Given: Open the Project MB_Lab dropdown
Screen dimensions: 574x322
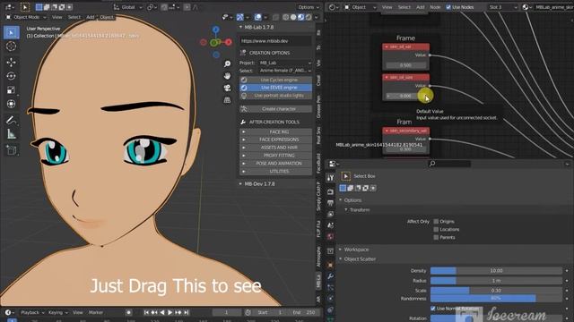Looking at the screenshot, I should 285,63.
